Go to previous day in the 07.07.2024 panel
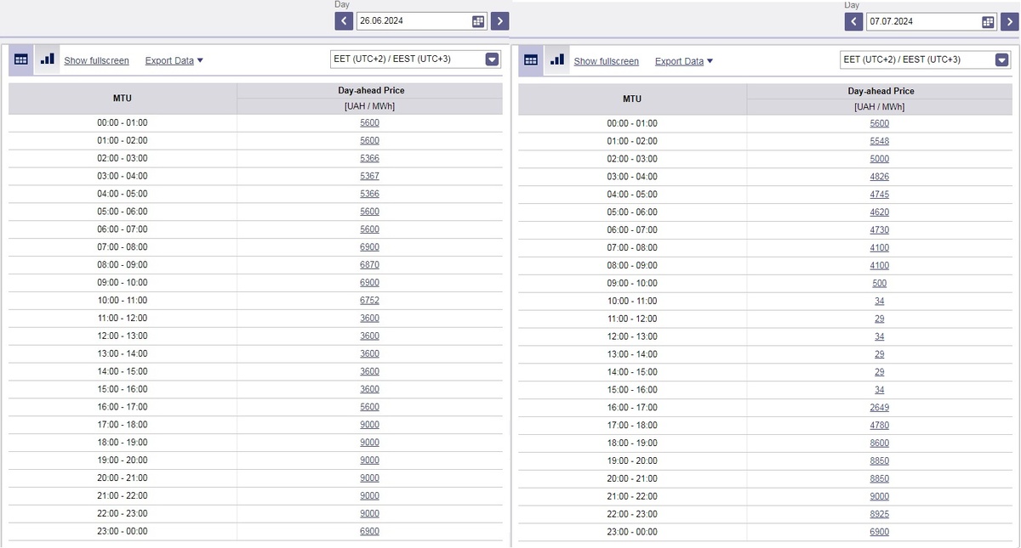The height and width of the screenshot is (548, 1021). (854, 22)
